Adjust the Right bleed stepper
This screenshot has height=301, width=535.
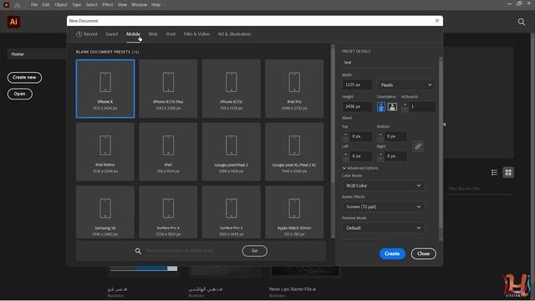tap(380, 156)
